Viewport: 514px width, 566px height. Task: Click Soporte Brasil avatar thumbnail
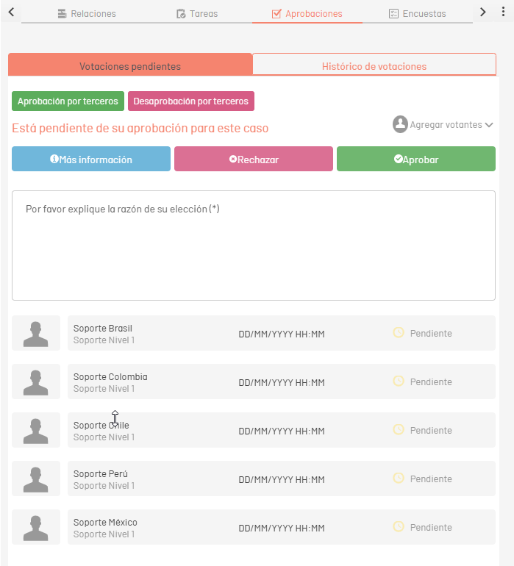[36, 333]
